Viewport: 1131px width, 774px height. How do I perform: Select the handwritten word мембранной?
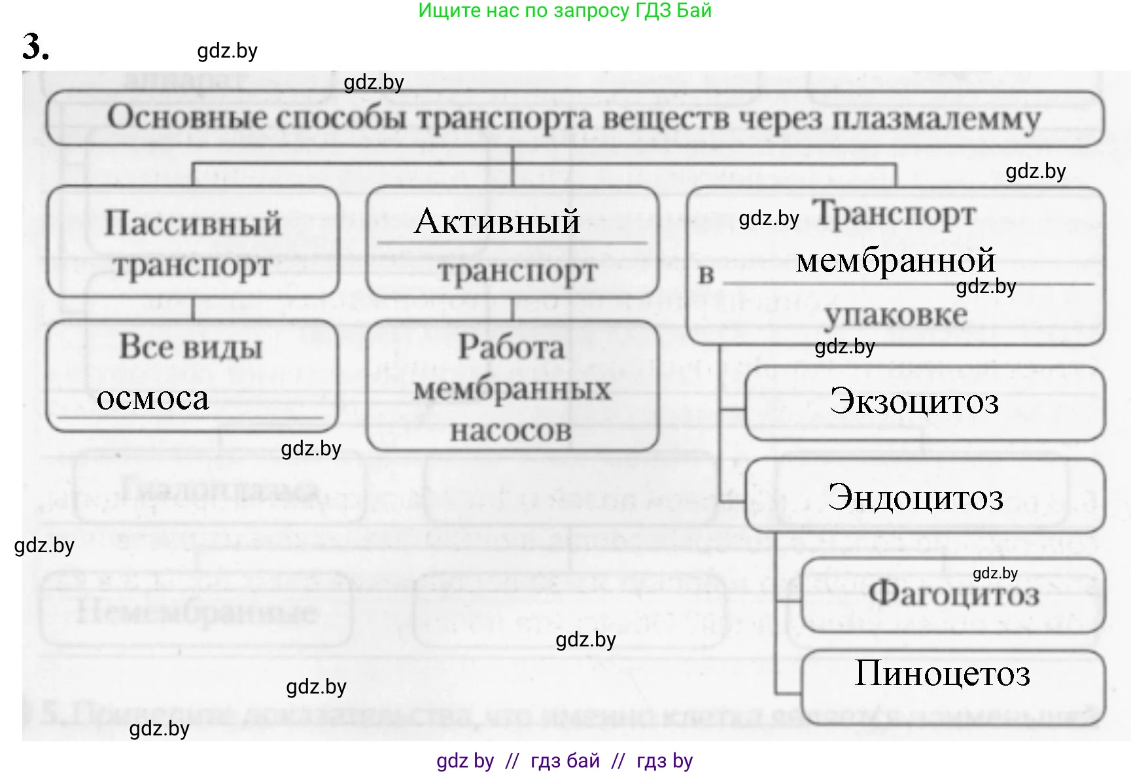[x=895, y=261]
